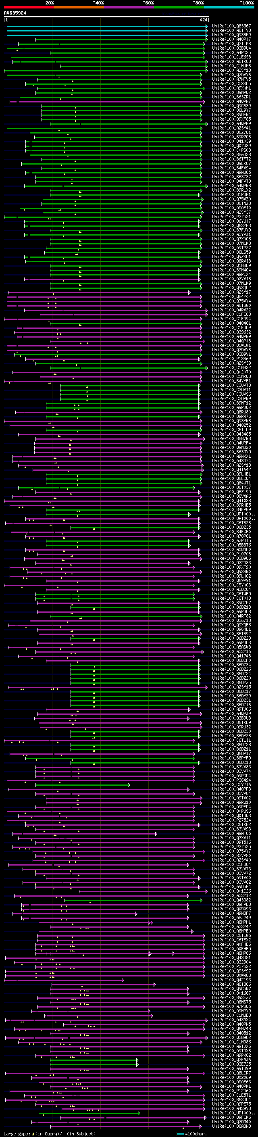Select UniRef100_Q9XF90 label
This screenshot has width=258, height=1137.
pyautogui.click(x=231, y=567)
